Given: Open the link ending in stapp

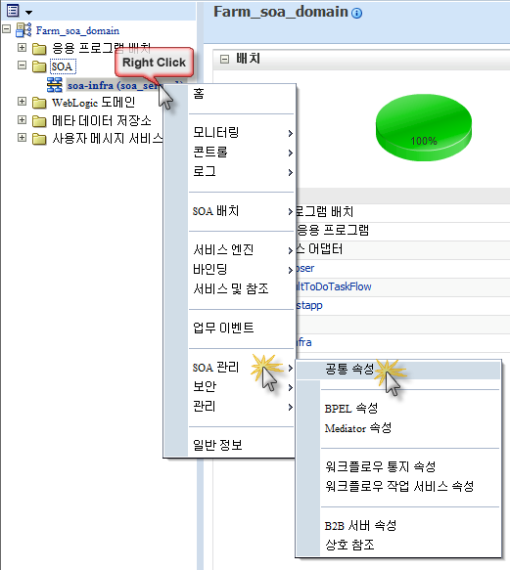Looking at the screenshot, I should tap(309, 305).
